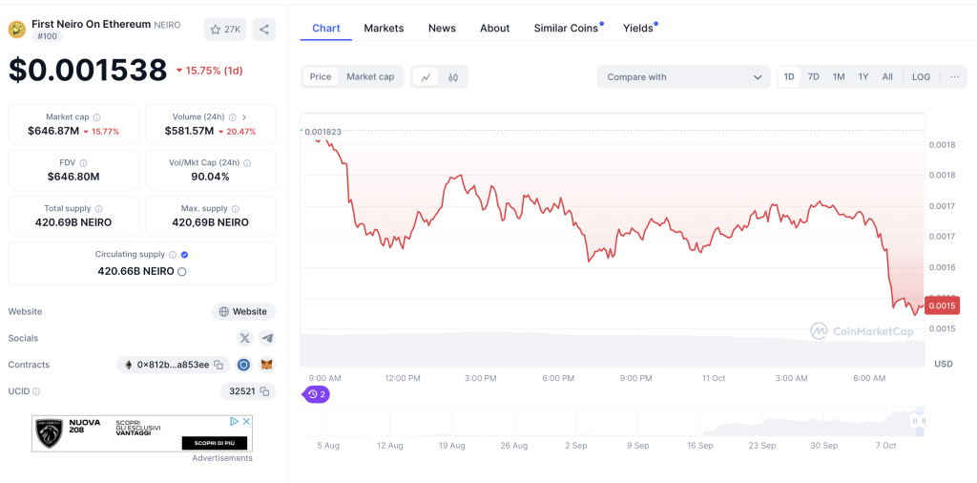The height and width of the screenshot is (483, 977).
Task: Click the $581.57M volume value
Action: (x=190, y=131)
